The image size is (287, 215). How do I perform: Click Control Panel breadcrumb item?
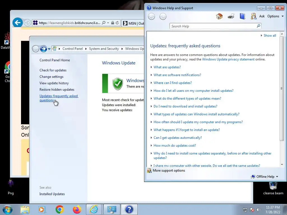coord(73,49)
